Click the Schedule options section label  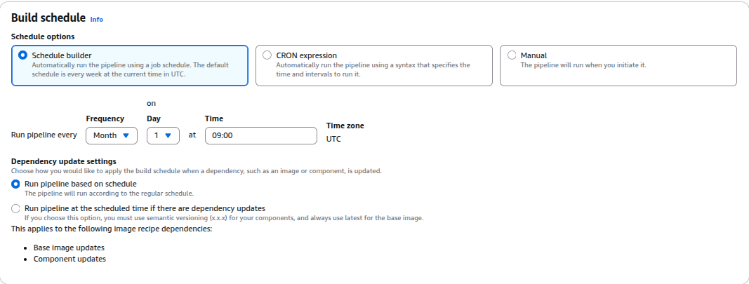click(x=43, y=36)
